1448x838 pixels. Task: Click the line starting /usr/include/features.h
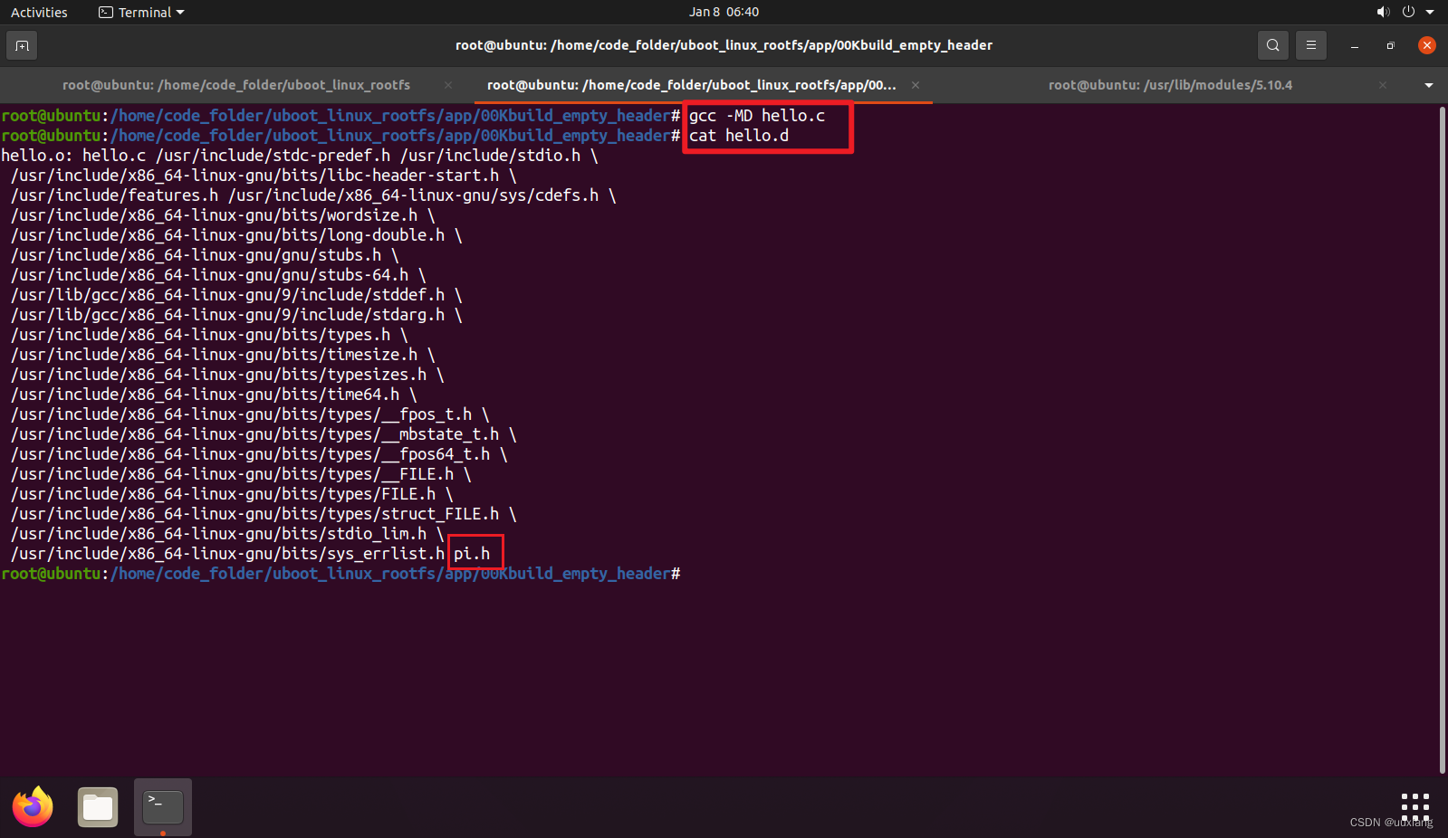coord(313,195)
